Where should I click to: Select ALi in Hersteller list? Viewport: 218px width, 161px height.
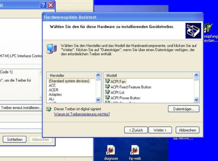51,99
